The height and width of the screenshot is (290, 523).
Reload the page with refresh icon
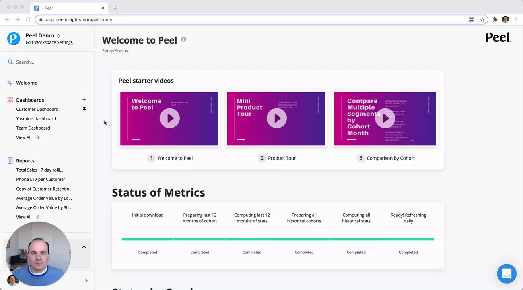point(28,19)
